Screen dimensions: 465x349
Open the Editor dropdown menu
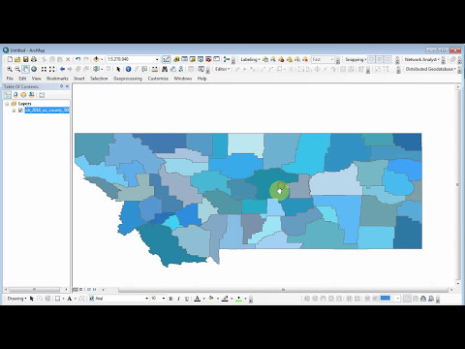tap(223, 69)
